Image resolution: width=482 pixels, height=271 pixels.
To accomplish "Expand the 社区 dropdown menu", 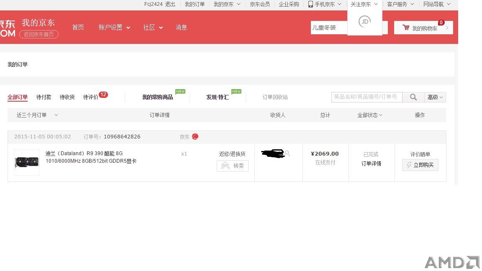I will (153, 27).
